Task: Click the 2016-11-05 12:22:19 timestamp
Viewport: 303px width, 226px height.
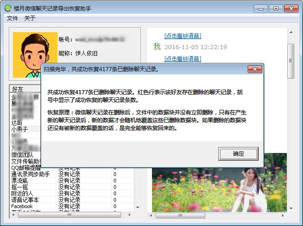Action: click(196, 47)
